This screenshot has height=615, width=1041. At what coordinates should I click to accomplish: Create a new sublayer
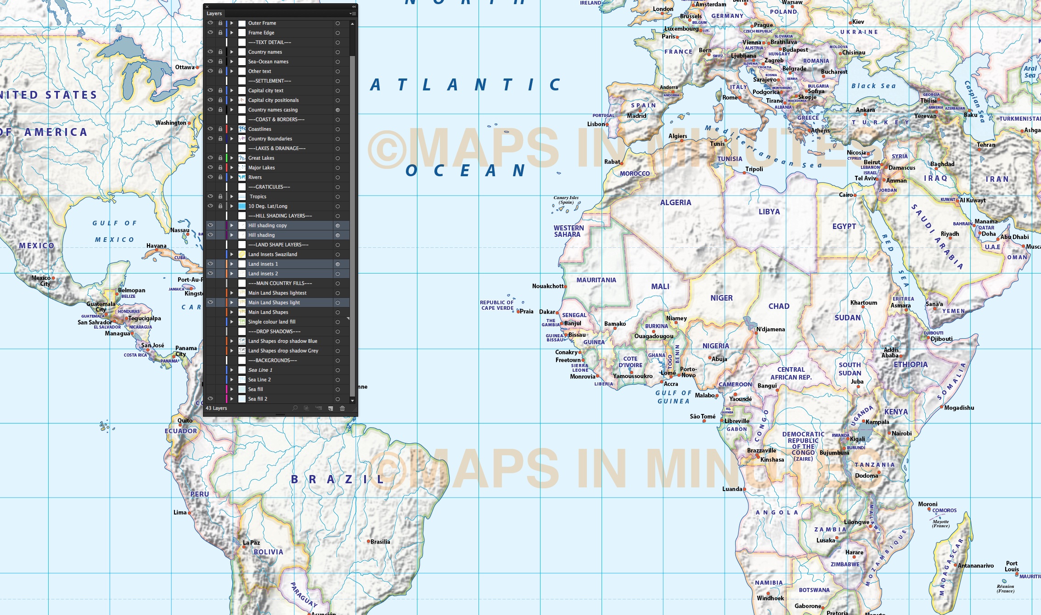click(319, 408)
